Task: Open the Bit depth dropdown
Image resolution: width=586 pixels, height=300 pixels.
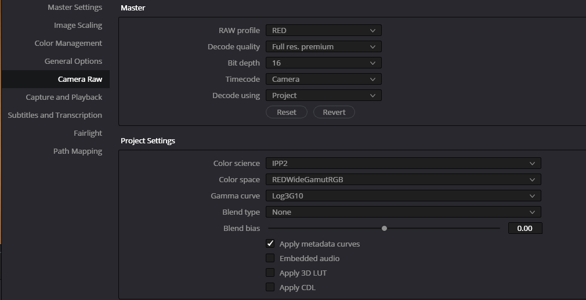Action: [x=324, y=63]
